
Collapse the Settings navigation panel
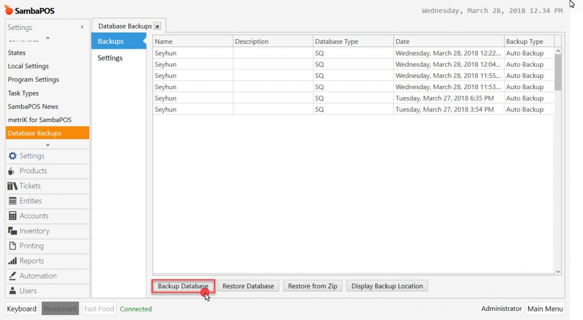coord(82,27)
